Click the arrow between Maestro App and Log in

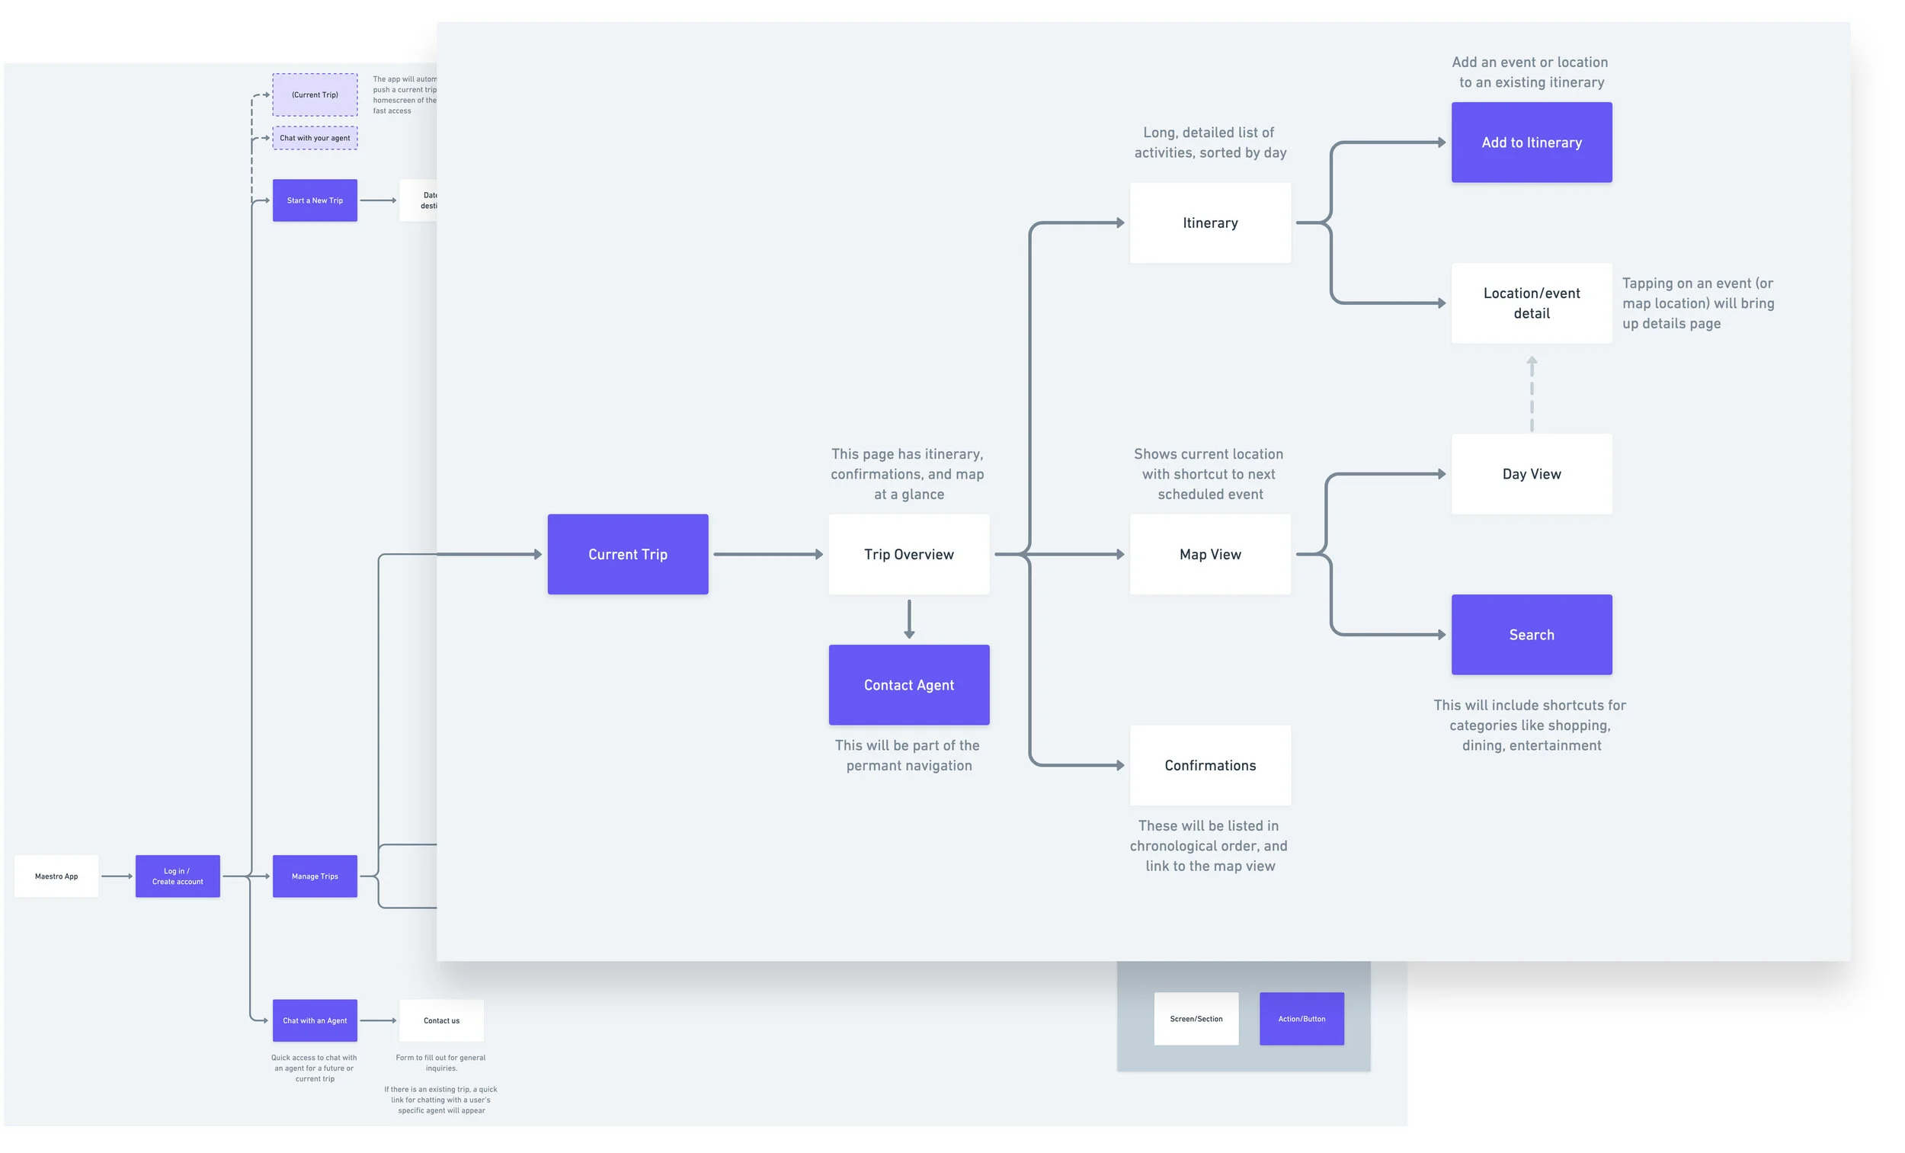(x=117, y=876)
